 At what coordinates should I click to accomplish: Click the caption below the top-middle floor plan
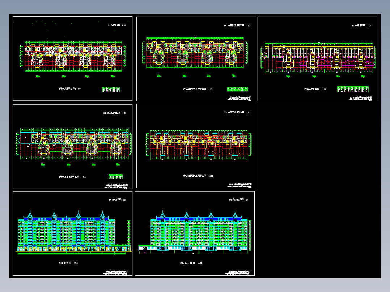coord(197,89)
